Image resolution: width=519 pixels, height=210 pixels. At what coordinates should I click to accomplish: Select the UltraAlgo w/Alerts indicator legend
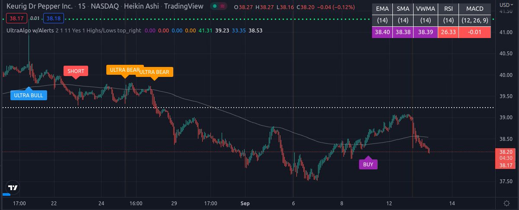click(x=30, y=31)
